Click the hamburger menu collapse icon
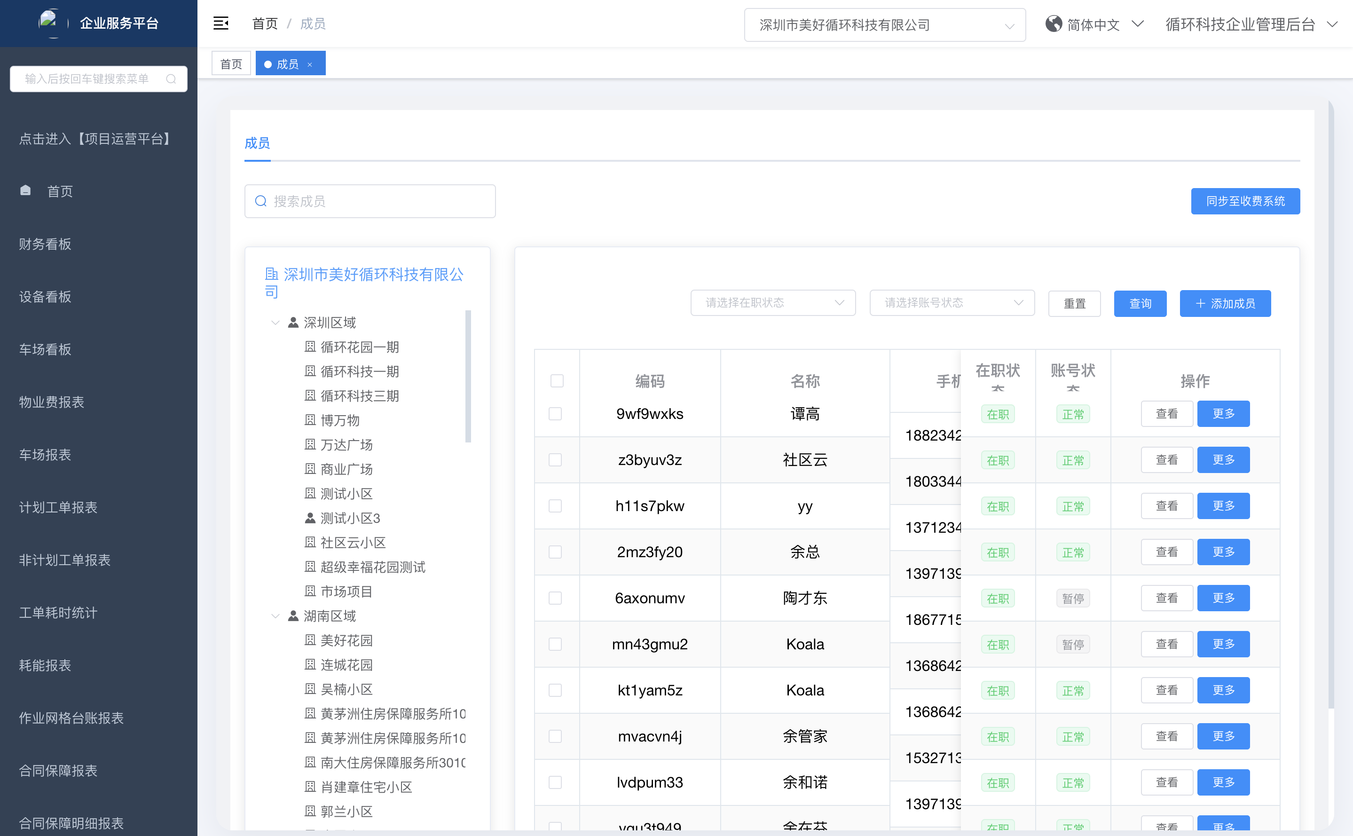1353x836 pixels. (x=220, y=23)
